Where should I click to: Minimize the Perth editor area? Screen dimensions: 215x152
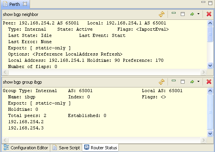(203, 2)
